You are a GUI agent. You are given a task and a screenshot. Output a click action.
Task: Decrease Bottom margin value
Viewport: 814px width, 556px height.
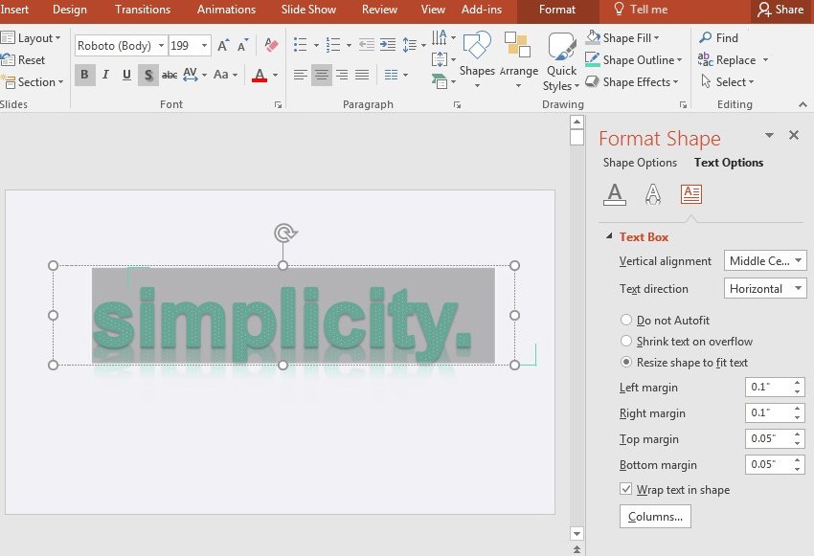797,469
